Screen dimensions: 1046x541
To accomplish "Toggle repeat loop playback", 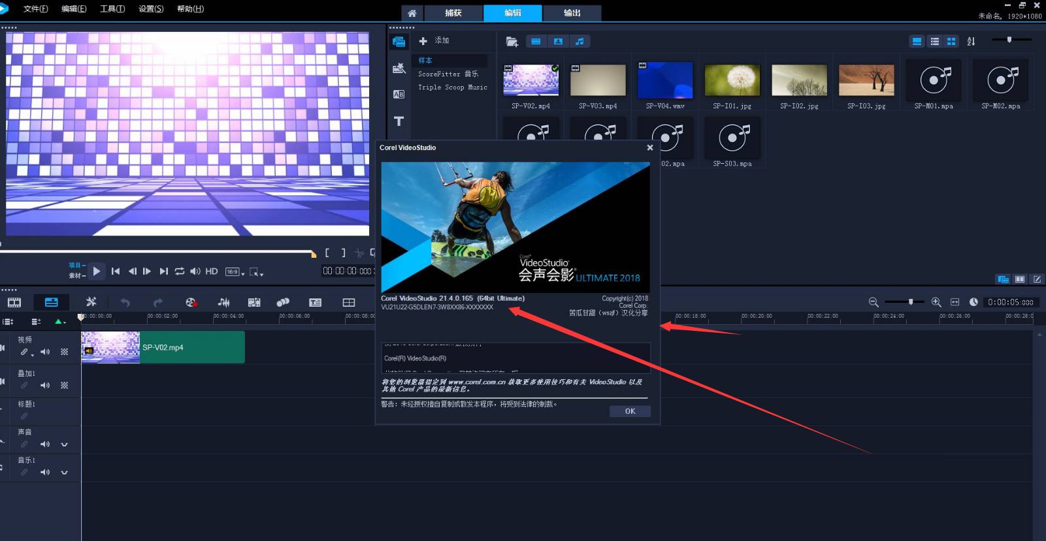I will coord(180,271).
